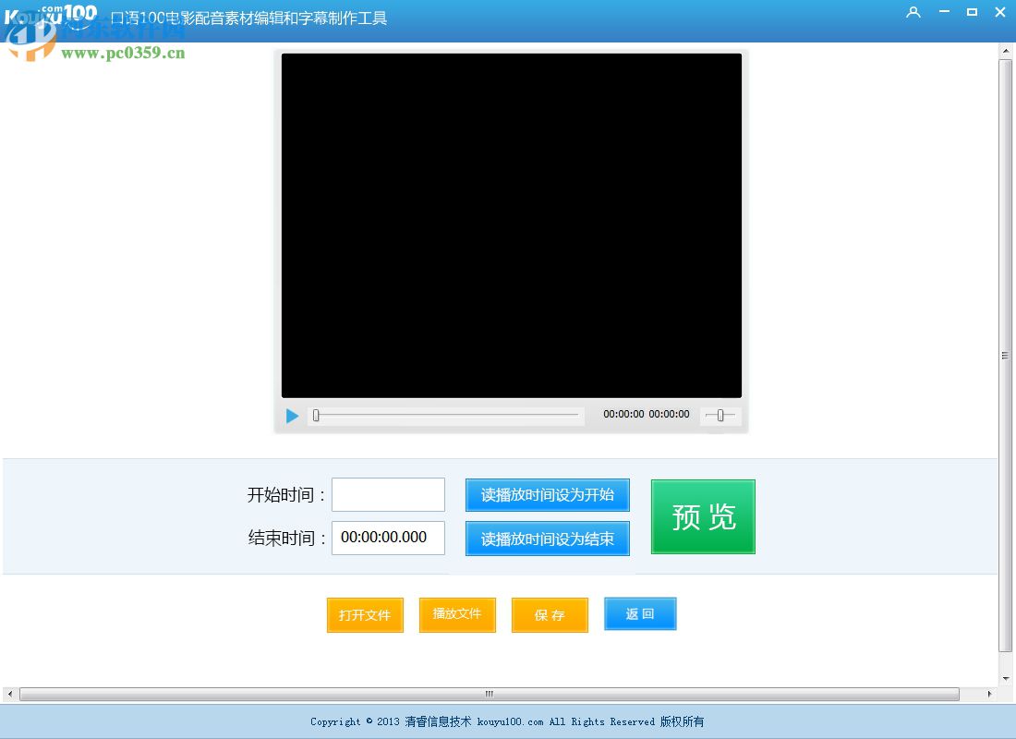
Task: Save with the 保存 button
Action: pos(550,615)
